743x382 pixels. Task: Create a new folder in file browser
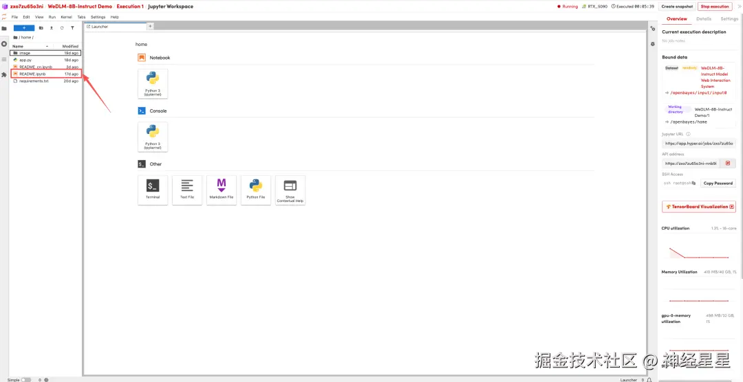pos(41,28)
